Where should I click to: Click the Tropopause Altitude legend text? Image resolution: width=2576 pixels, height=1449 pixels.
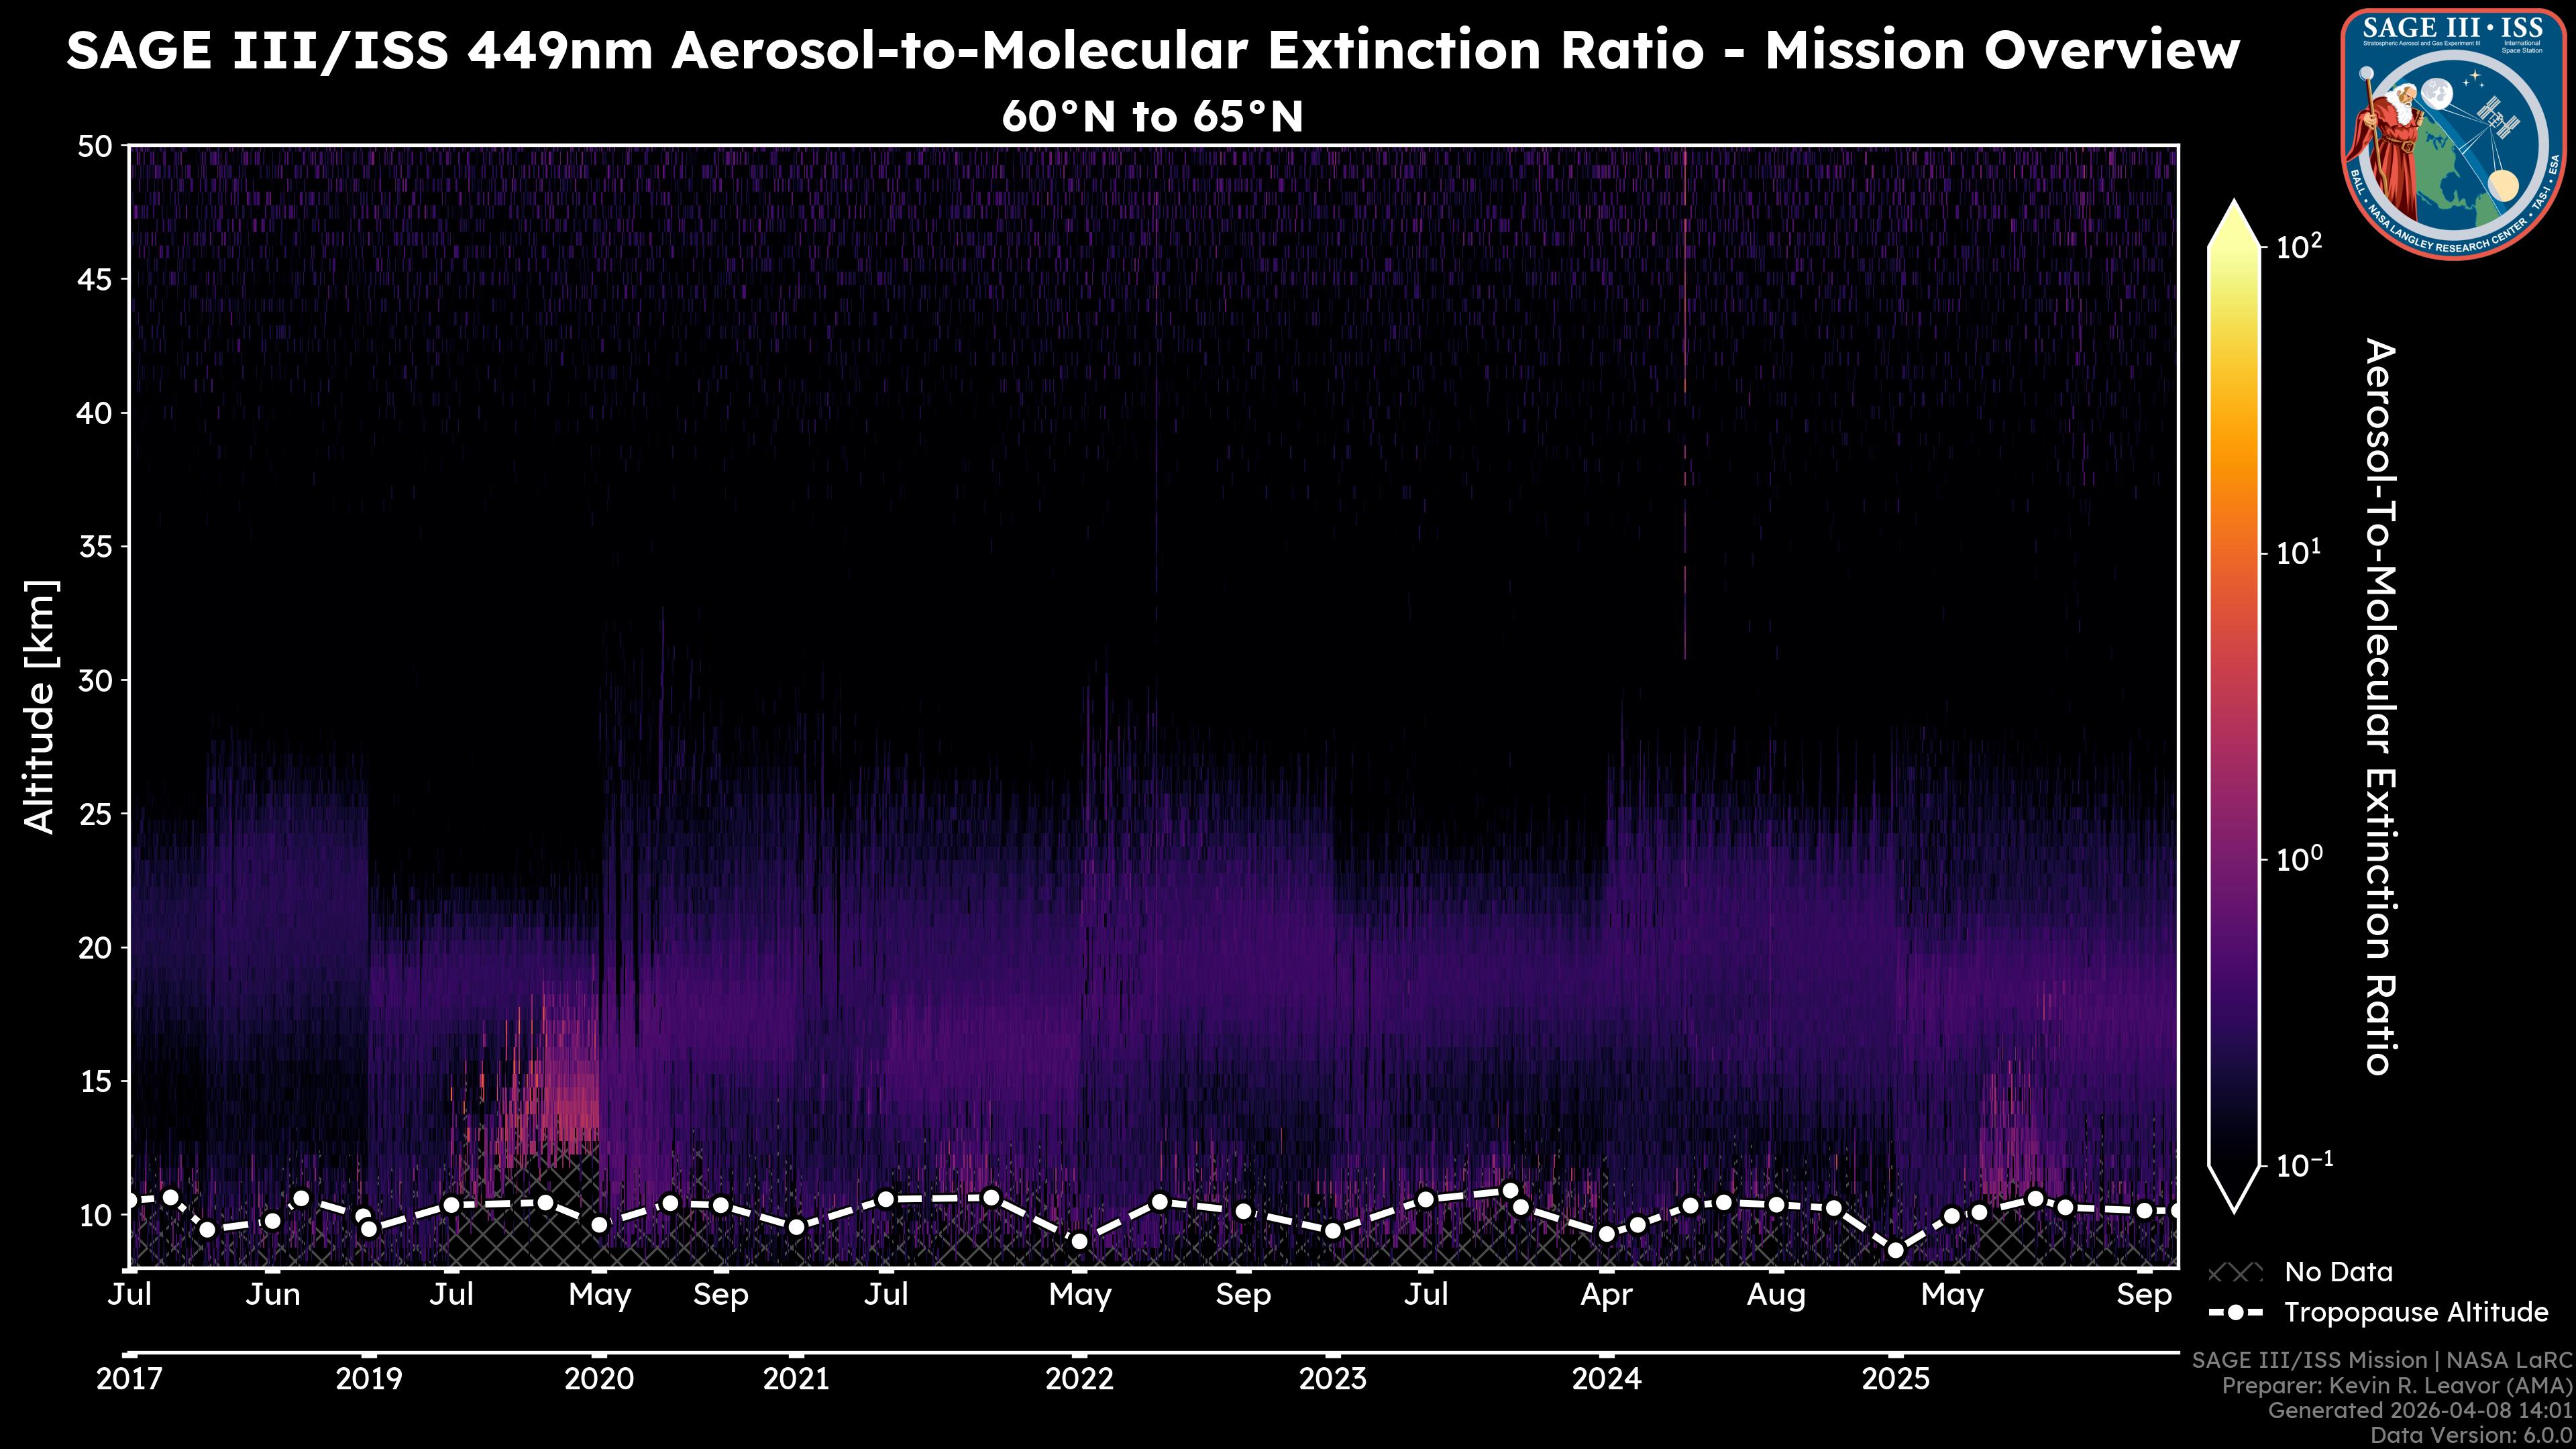pos(2416,1312)
